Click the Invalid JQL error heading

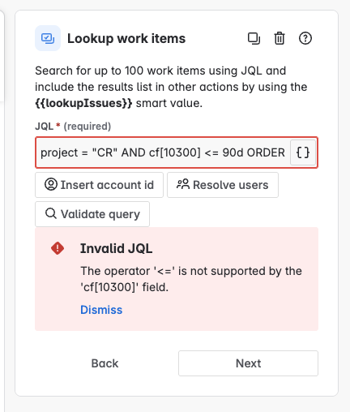[x=117, y=248]
